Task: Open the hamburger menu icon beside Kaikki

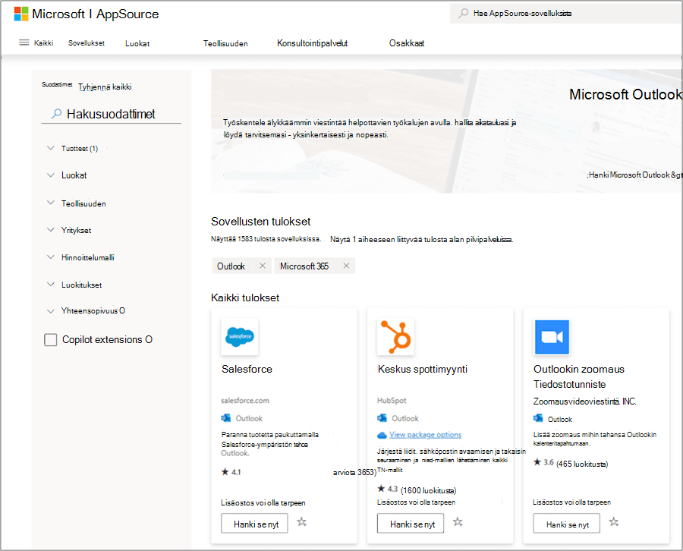Action: [x=24, y=43]
